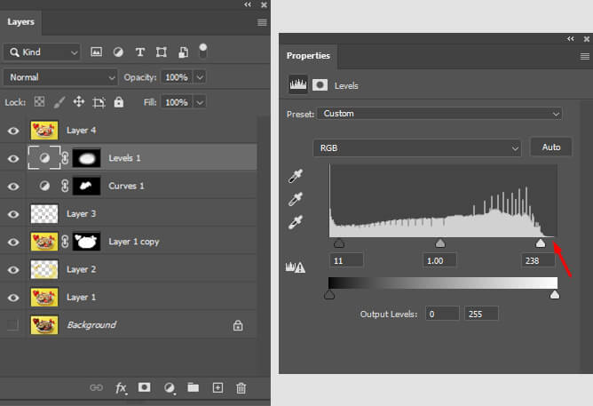Screen dimensions: 593x406
Task: Lock position move icon
Action: (x=79, y=102)
